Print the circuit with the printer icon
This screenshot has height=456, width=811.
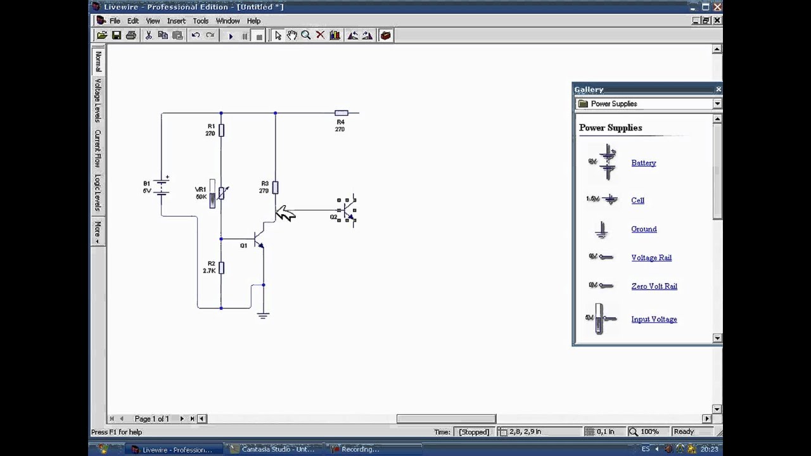coord(131,35)
